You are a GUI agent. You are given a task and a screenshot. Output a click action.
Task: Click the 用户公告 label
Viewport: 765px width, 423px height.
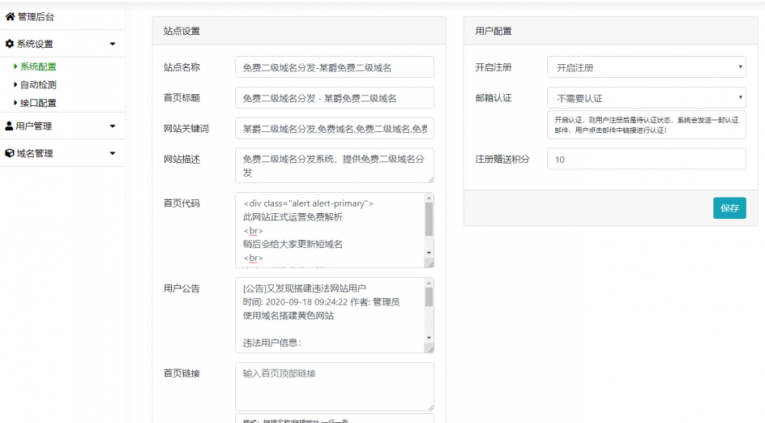click(x=182, y=288)
